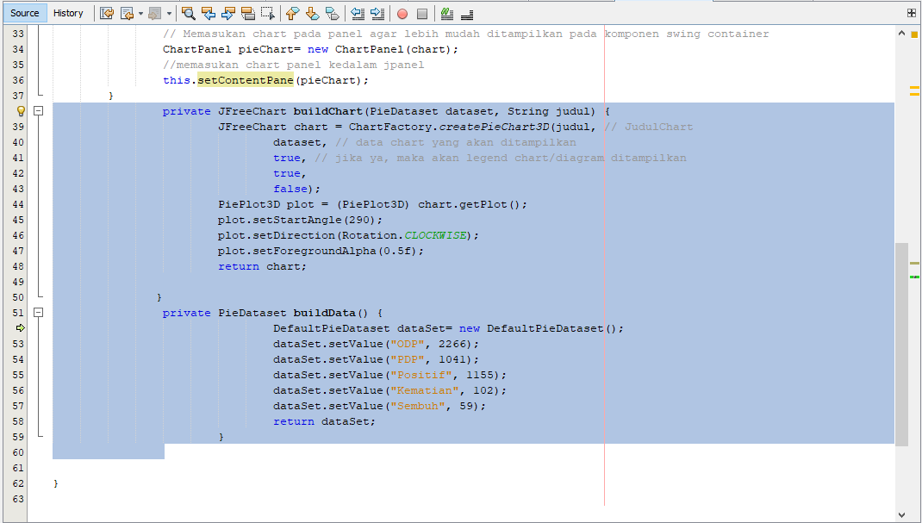The image size is (922, 523).
Task: Toggle the breakpoint marker on line 52
Action: click(x=20, y=328)
